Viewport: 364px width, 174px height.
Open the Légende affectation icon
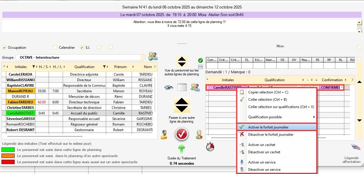[x=355, y=147]
